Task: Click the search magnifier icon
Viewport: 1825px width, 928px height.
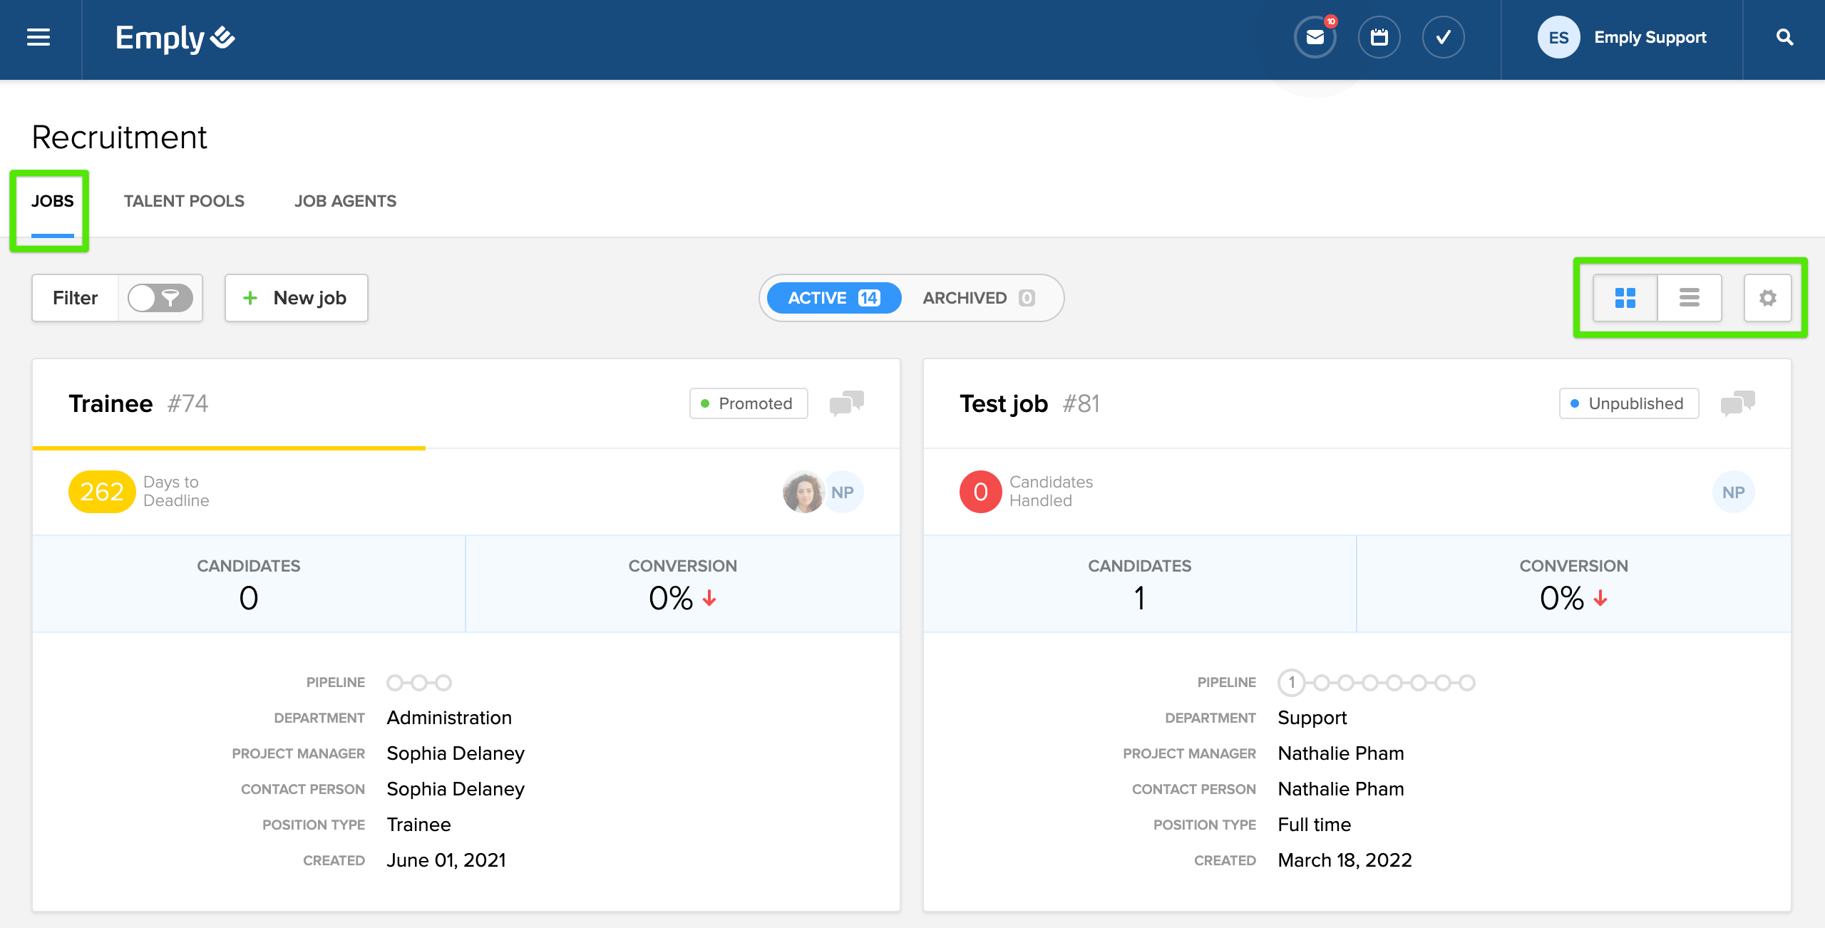Action: tap(1784, 37)
